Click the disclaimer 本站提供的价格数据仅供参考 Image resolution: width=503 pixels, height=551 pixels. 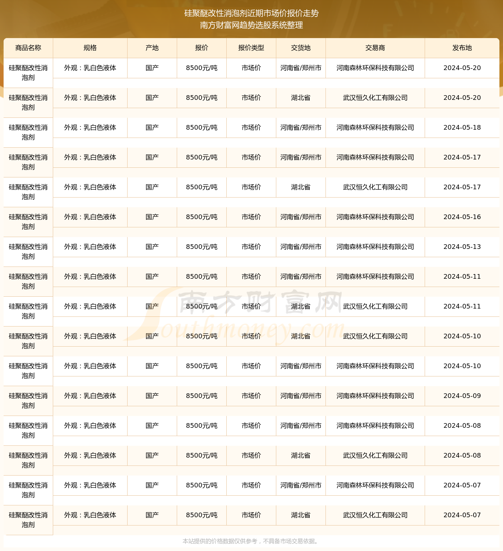coord(220,541)
